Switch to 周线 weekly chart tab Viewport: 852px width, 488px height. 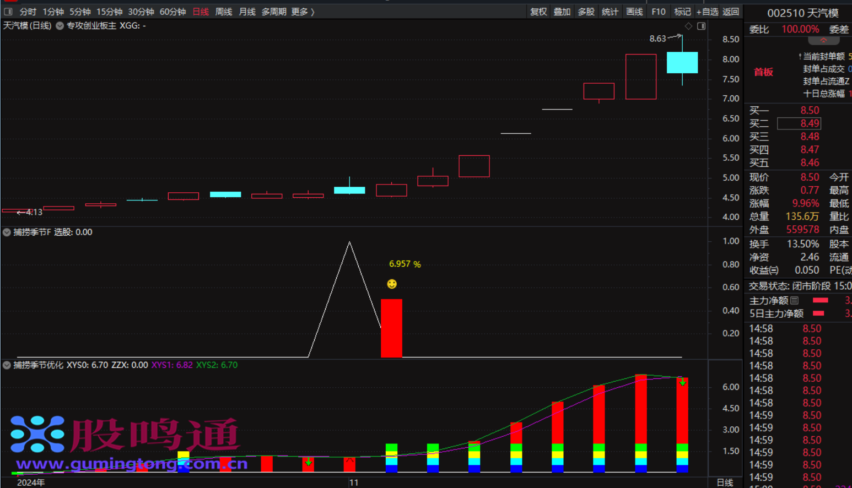click(x=223, y=12)
